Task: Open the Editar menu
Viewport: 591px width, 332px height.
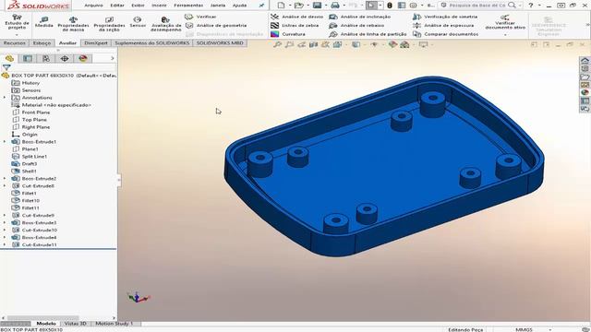Action: (x=117, y=6)
